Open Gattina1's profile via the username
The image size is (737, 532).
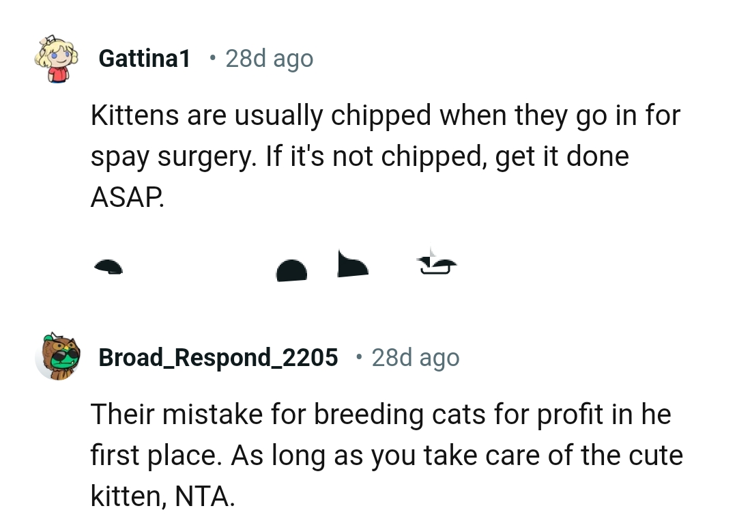coord(144,58)
